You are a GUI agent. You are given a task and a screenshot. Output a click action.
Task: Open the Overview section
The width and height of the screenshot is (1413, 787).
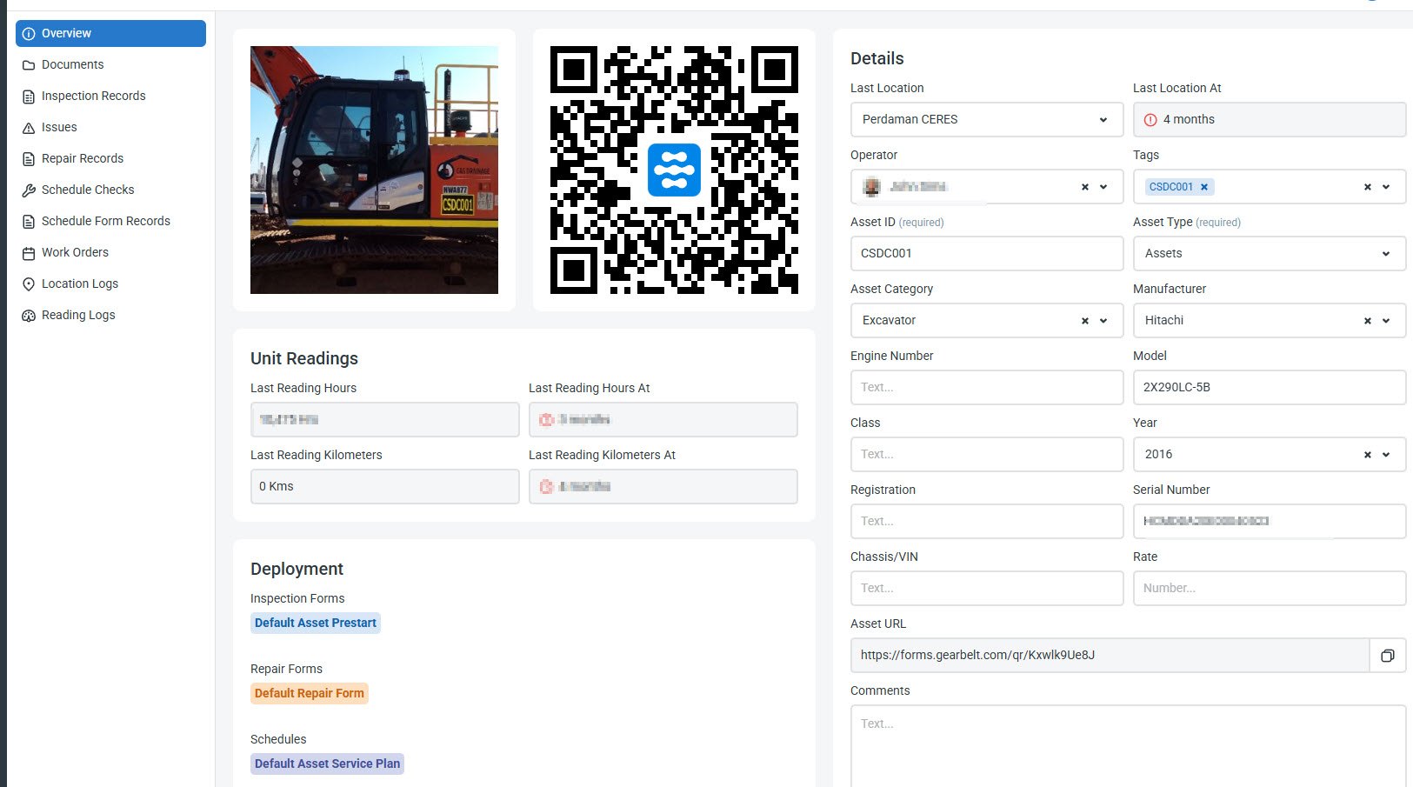(x=110, y=33)
